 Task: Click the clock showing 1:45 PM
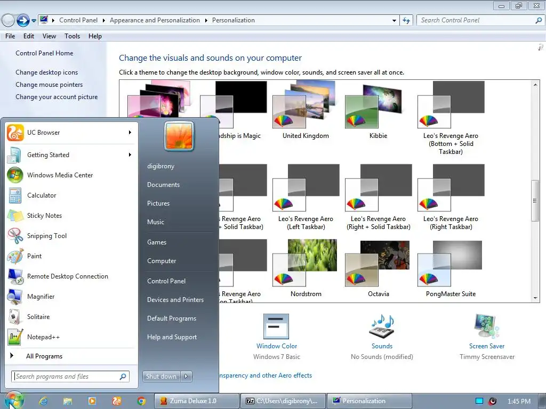(x=519, y=402)
